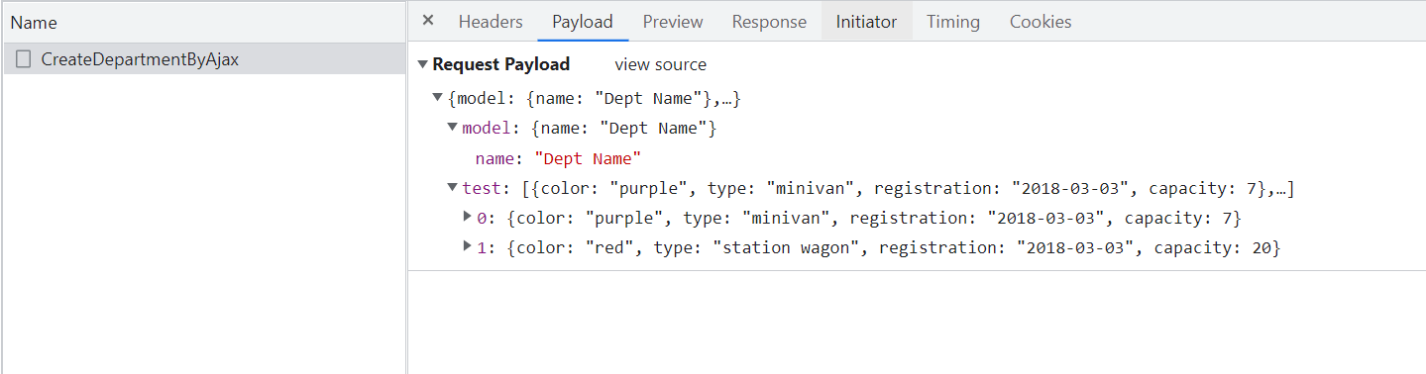Screen dimensions: 1426x374
Task: Expand array item 1 with red station wagon
Action: pyautogui.click(x=468, y=246)
